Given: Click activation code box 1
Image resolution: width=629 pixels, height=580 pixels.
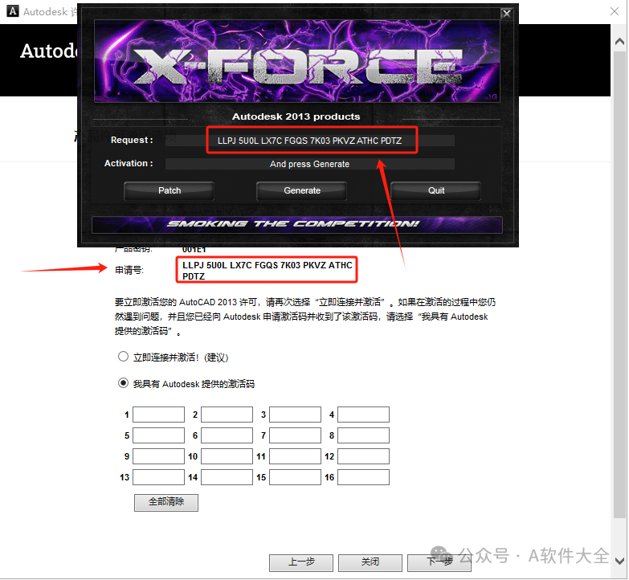Looking at the screenshot, I should tap(158, 415).
